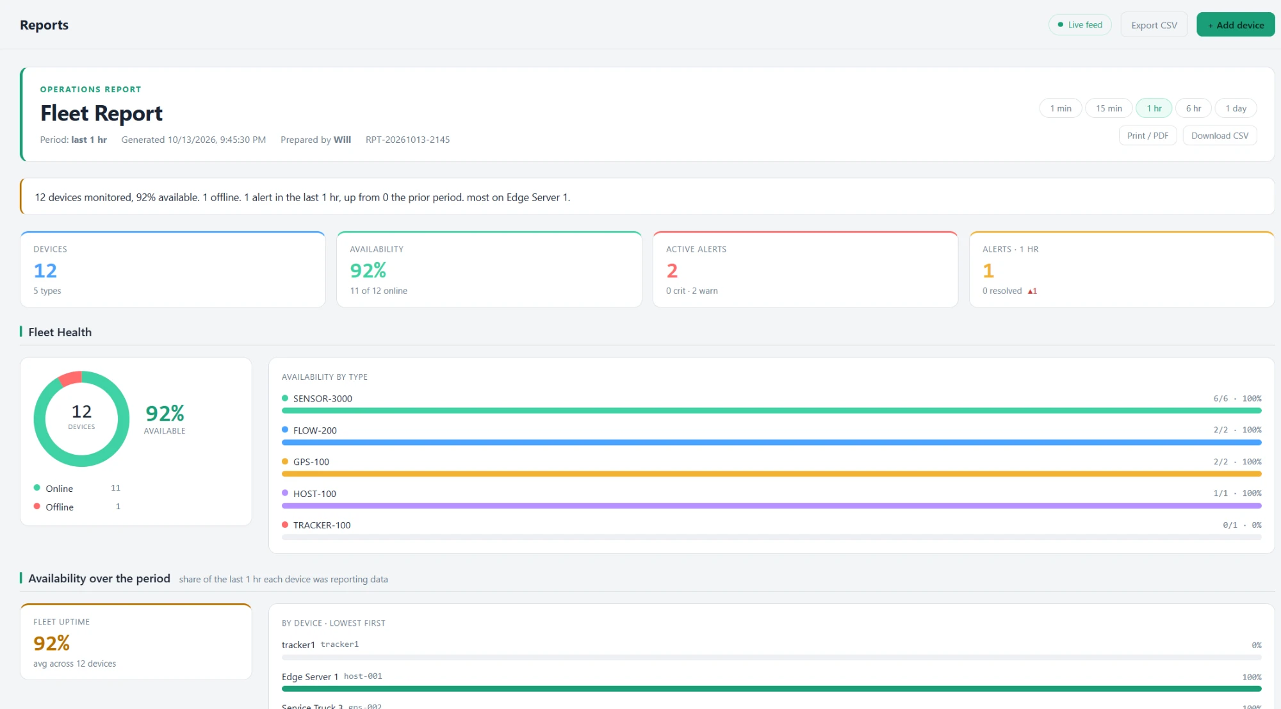This screenshot has height=709, width=1281.
Task: Select the 6 hr period
Action: (1193, 108)
